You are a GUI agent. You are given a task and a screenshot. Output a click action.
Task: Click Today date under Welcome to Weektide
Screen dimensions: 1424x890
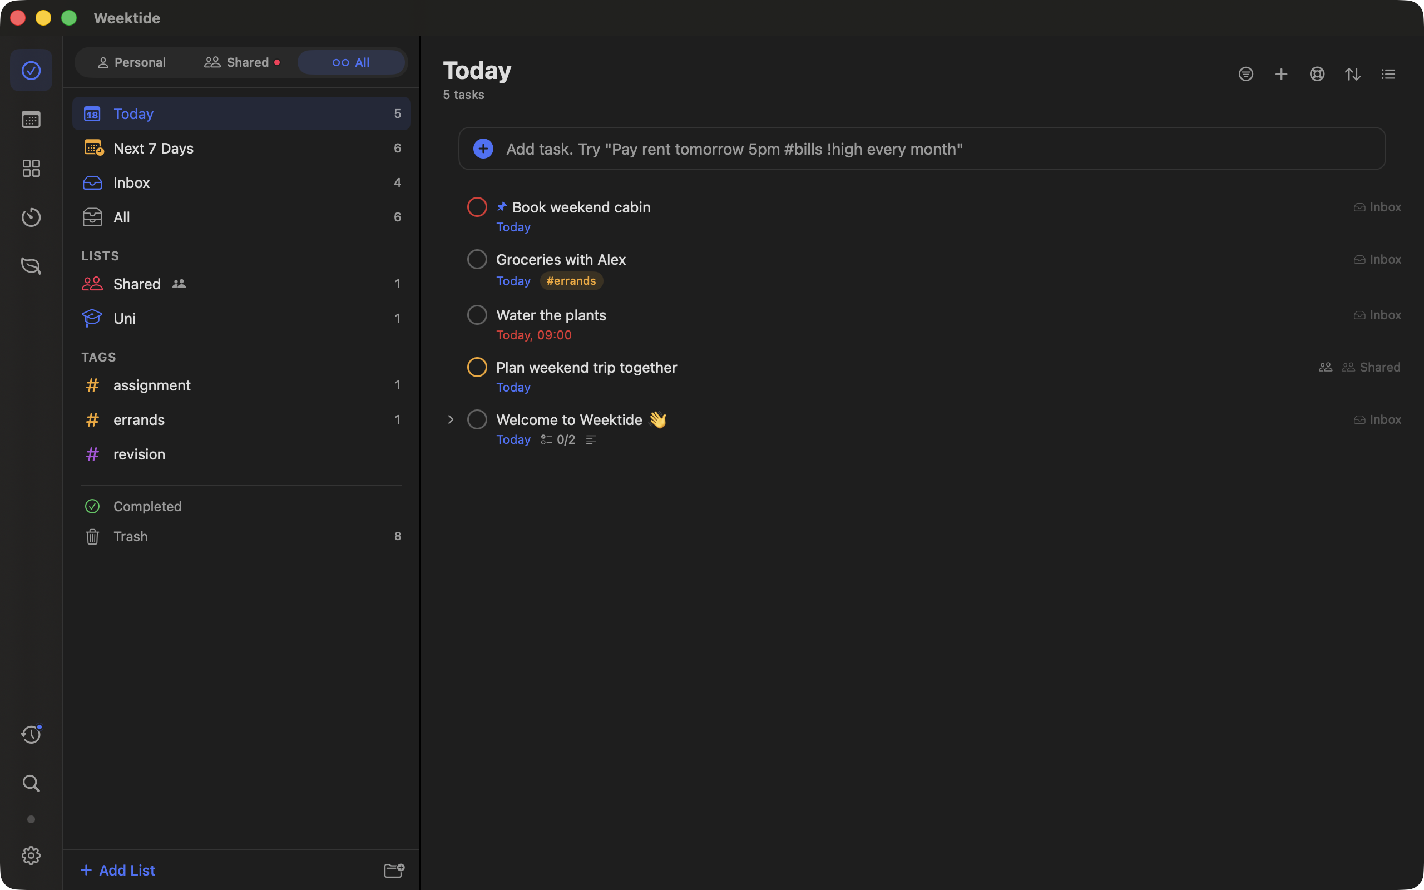(513, 439)
